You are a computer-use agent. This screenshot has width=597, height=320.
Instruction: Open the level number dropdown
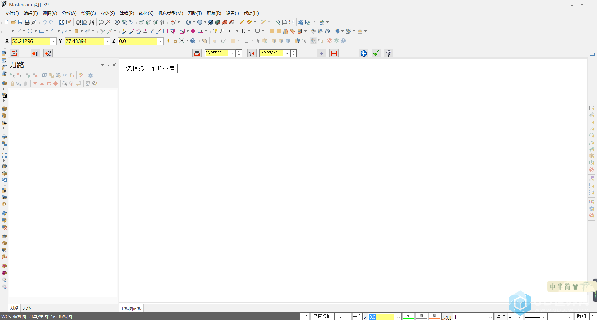[x=490, y=317]
